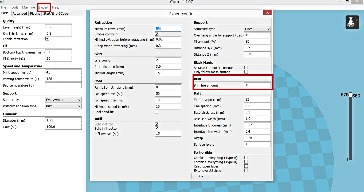Viewport: 364px width, 192px height.
Task: Open the Help menu
Action: [x=56, y=7]
